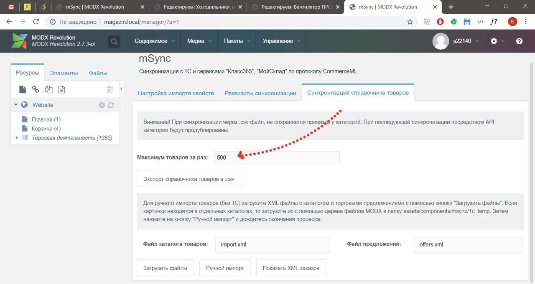
Task: Click the blue floppy disk extension icon
Action: pos(467,22)
